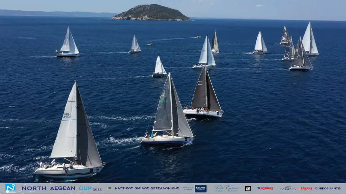Click the Live Media logo
The height and width of the screenshot is (194, 346).
[248, 188]
